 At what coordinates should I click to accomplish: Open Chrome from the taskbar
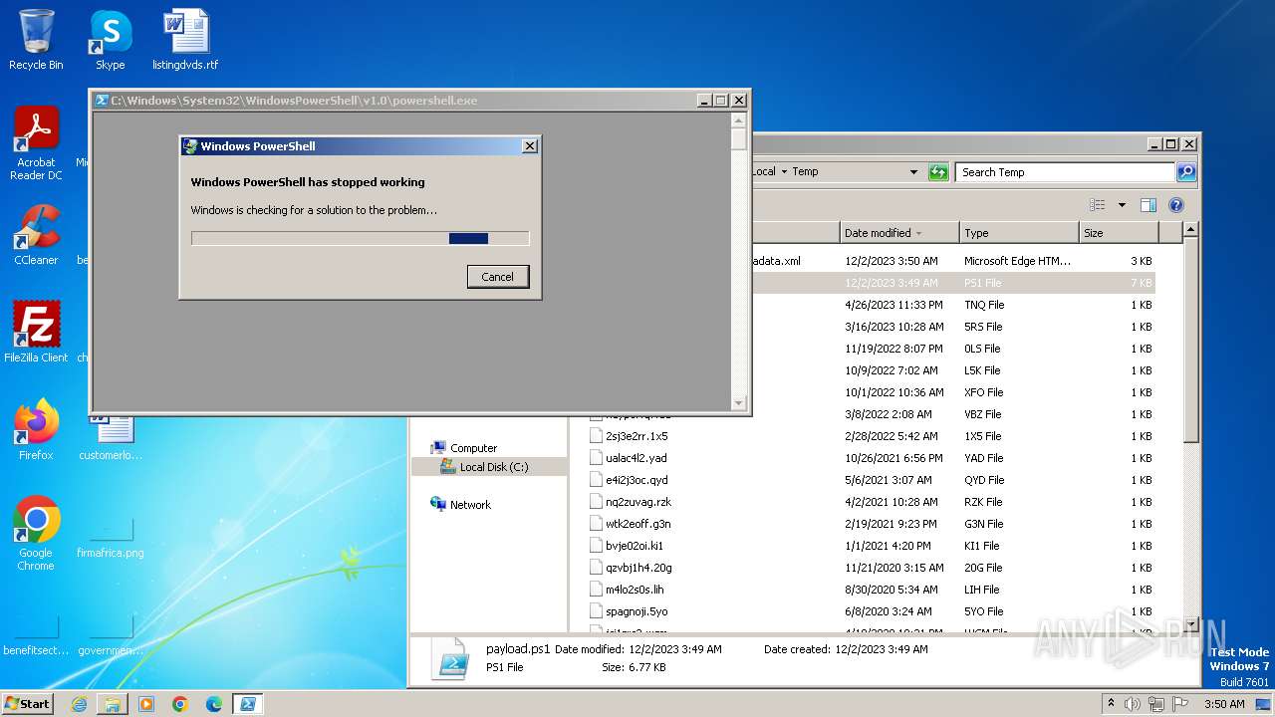[180, 704]
